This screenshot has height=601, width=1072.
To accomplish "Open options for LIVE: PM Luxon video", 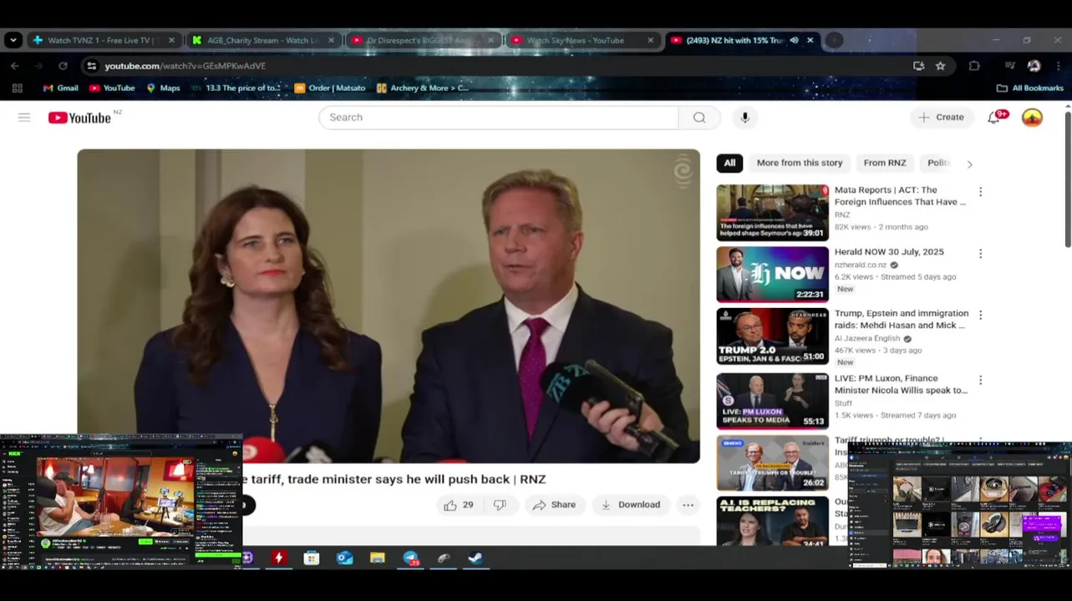I will click(x=980, y=381).
